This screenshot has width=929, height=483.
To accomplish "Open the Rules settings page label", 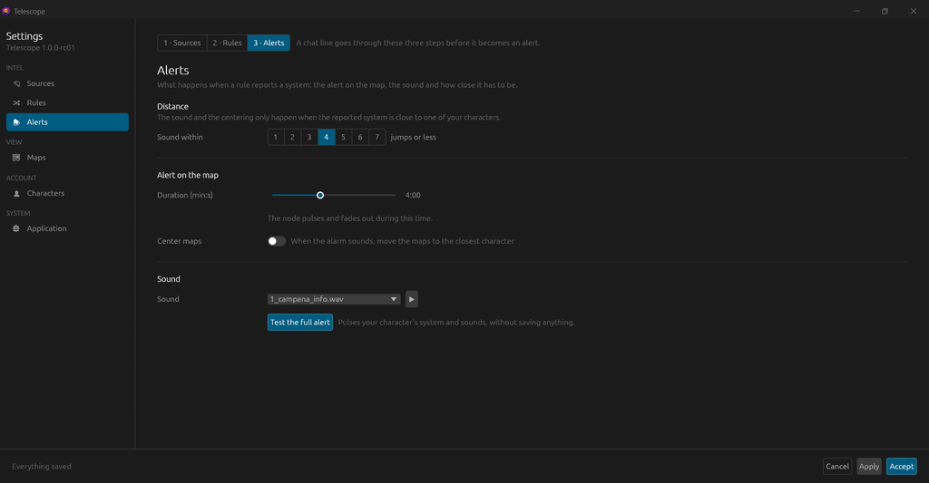I will 36,103.
